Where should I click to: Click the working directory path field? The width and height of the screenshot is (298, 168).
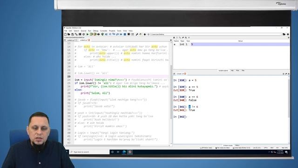pos(216,34)
